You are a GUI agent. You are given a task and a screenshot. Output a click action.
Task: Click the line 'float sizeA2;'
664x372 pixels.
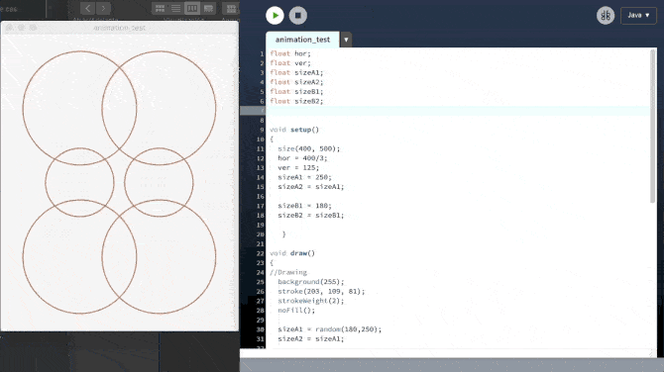click(296, 82)
